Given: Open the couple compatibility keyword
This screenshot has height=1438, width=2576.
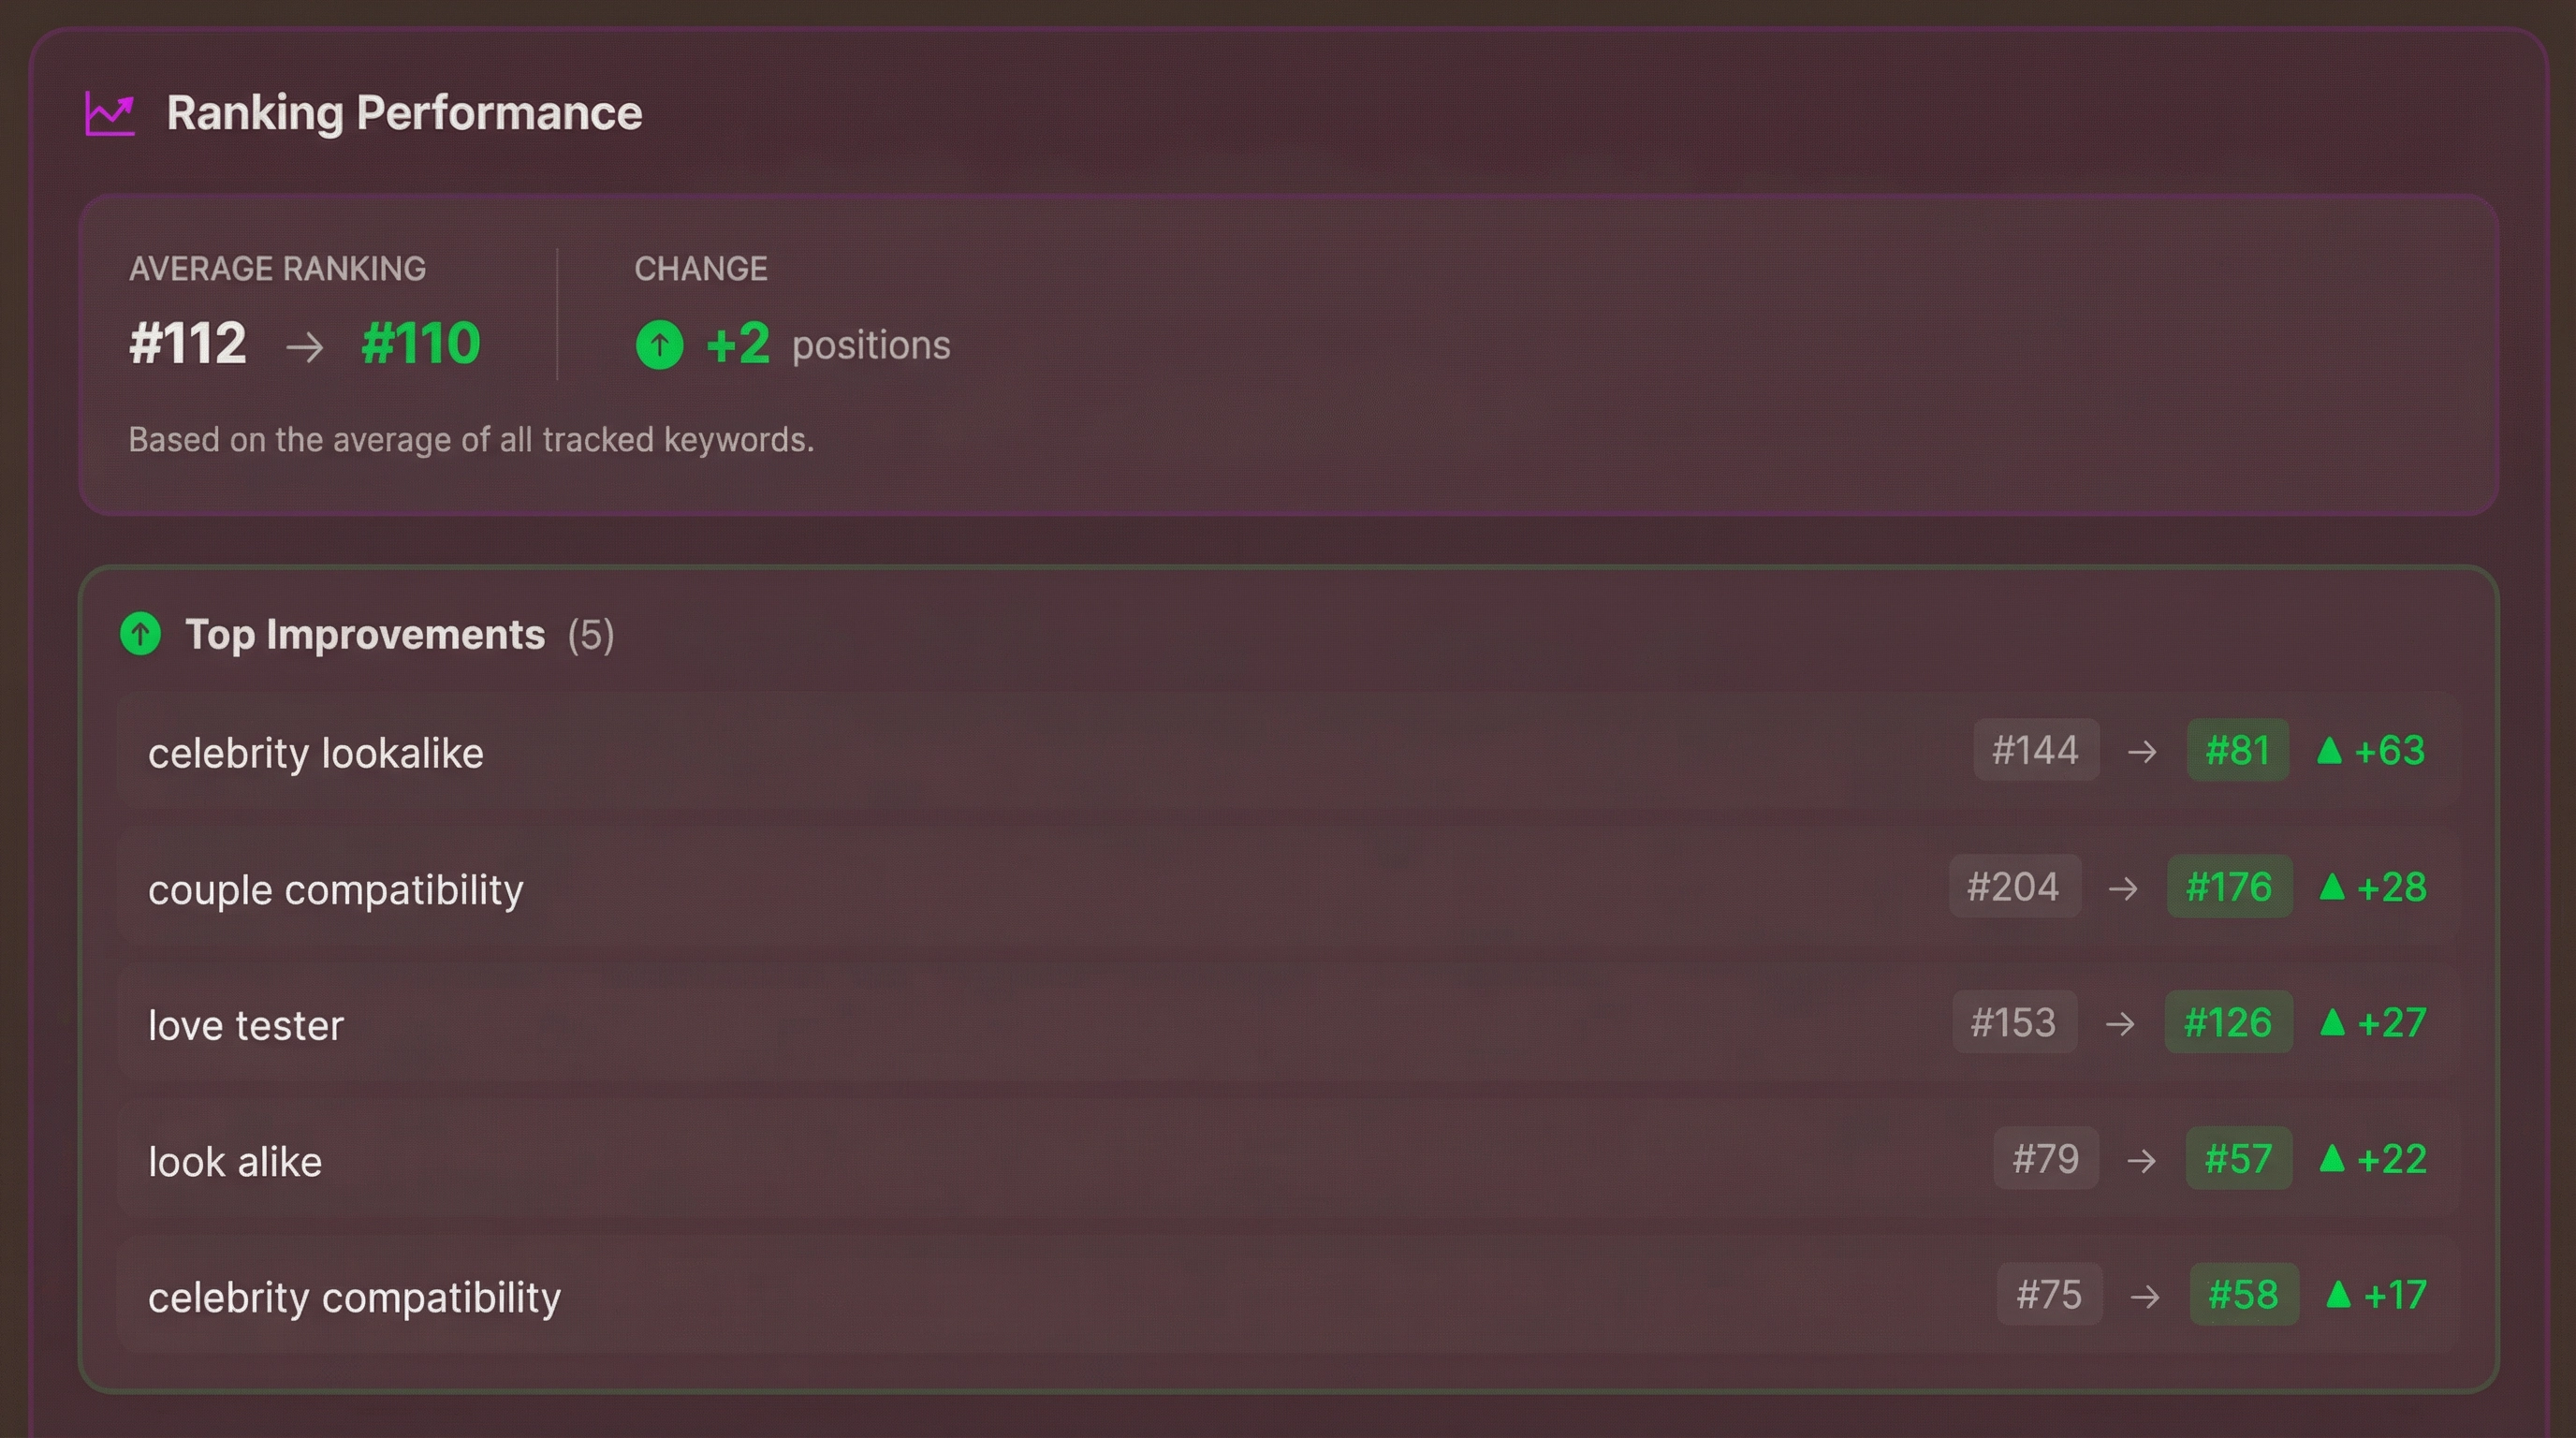Looking at the screenshot, I should (x=336, y=889).
